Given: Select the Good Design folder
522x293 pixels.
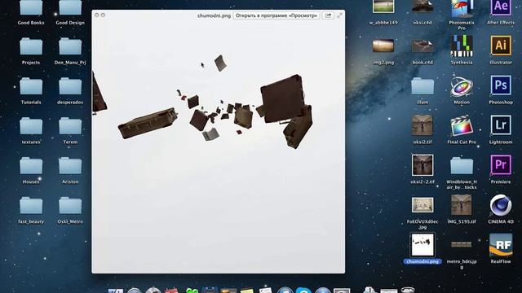Looking at the screenshot, I should click(70, 7).
